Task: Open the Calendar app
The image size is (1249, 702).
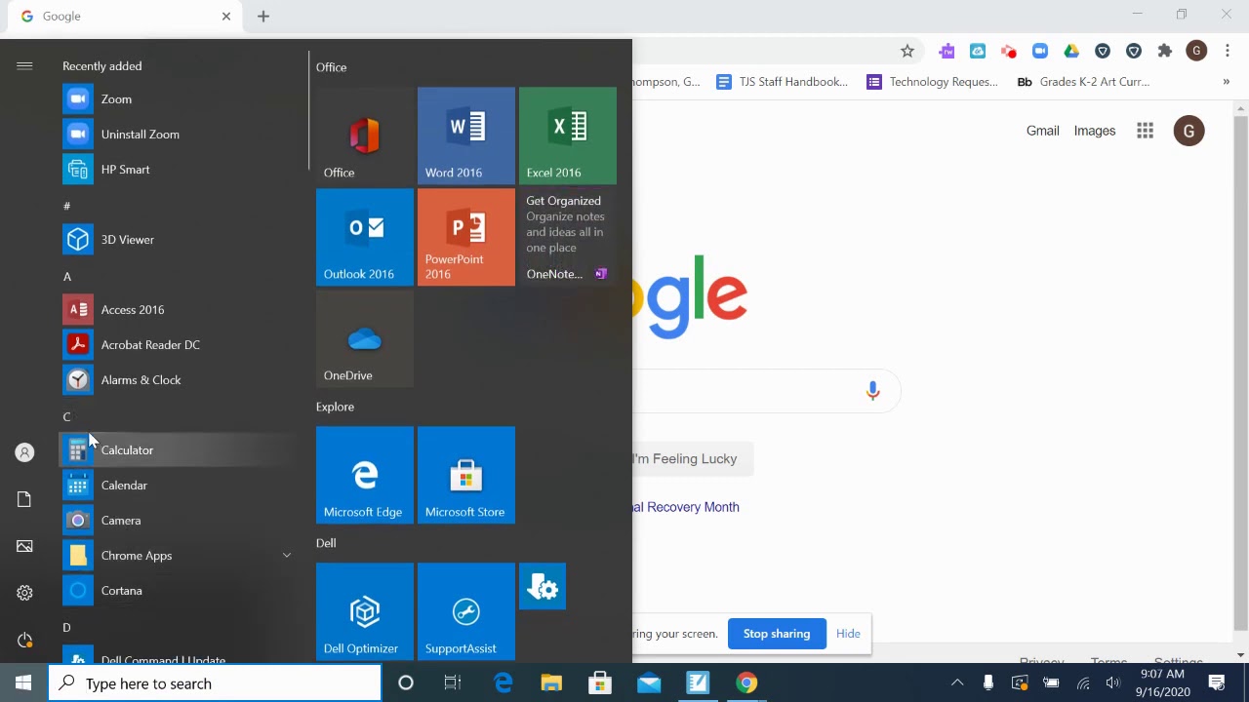Action: tap(176, 486)
